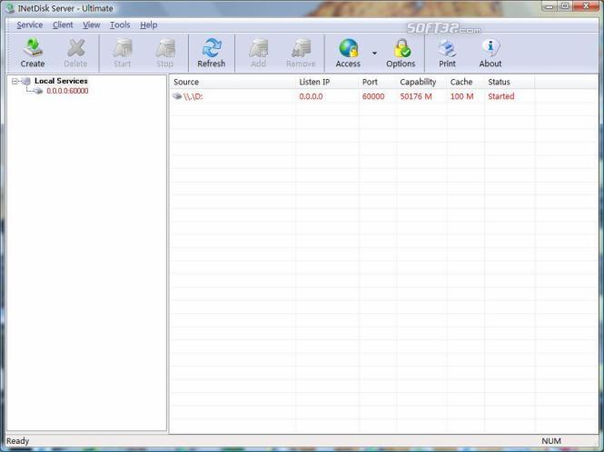Screen dimensions: 604x452
Task: Open the Client menu
Action: [x=63, y=25]
